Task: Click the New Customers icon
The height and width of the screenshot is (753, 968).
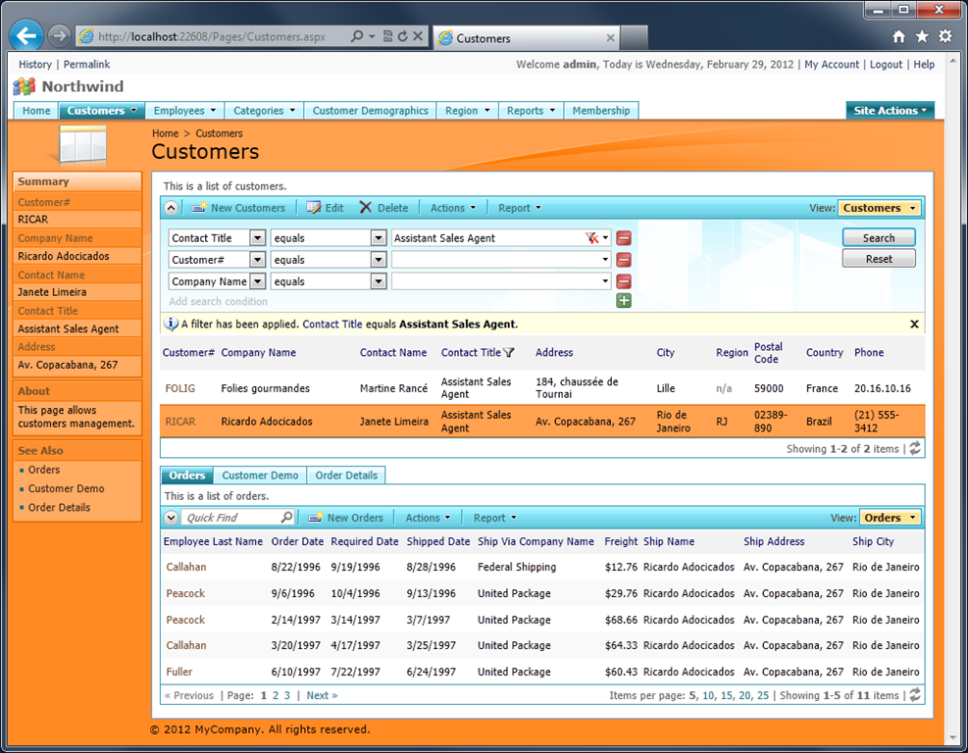Action: [x=199, y=208]
